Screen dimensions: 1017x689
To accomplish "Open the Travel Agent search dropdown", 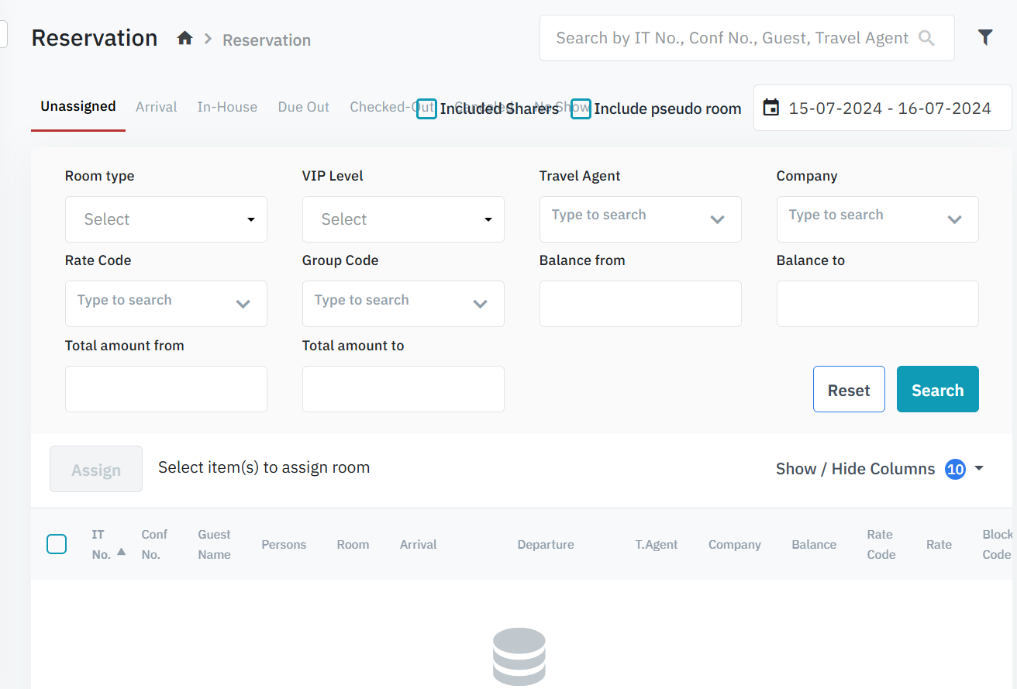I will 640,219.
